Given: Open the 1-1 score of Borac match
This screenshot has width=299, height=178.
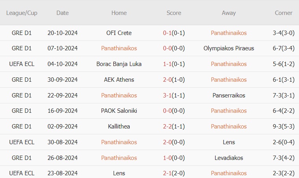Looking at the screenshot, I should pos(174,64).
